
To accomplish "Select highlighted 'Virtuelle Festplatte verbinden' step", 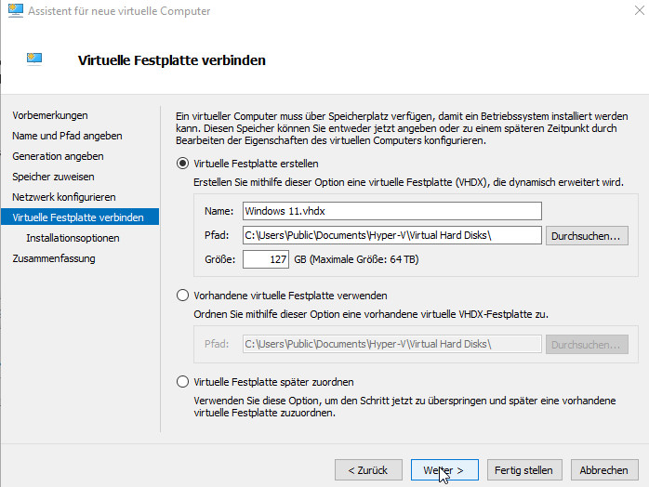I will pyautogui.click(x=78, y=217).
